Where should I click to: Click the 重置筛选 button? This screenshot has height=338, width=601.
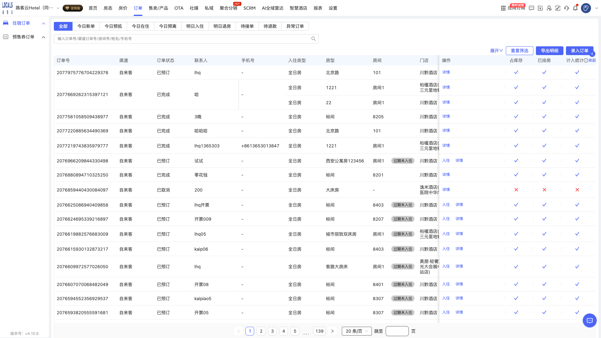click(520, 51)
